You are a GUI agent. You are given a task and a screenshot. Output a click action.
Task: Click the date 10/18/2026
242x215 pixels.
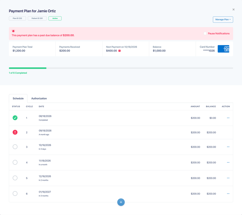point(45,145)
